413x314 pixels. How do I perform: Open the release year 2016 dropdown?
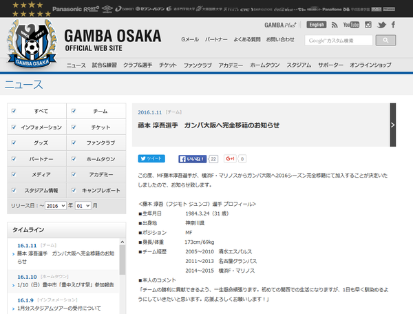coord(56,206)
